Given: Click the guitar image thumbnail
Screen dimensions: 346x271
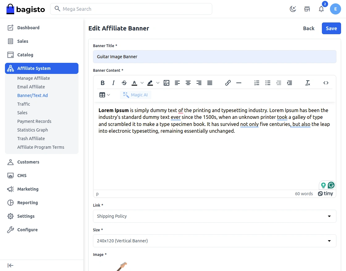Looking at the screenshot, I should [122, 266].
